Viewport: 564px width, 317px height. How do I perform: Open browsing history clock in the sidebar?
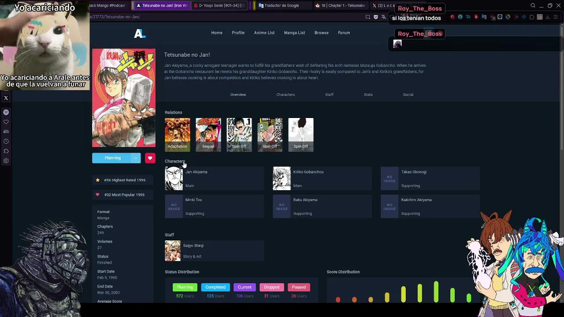tap(6, 141)
